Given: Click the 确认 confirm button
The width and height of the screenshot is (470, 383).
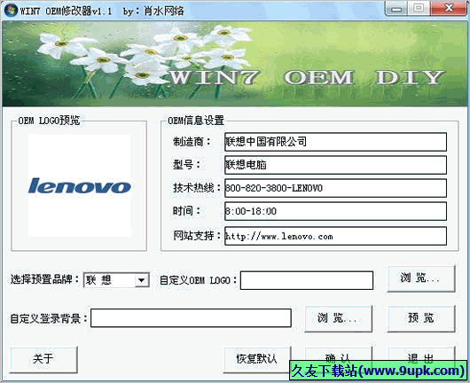Looking at the screenshot, I should click(x=338, y=355).
